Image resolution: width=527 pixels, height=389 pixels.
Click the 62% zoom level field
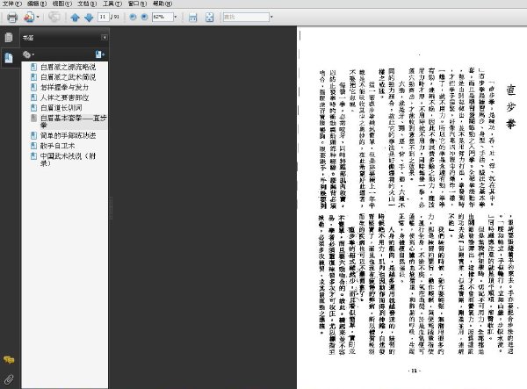click(162, 17)
